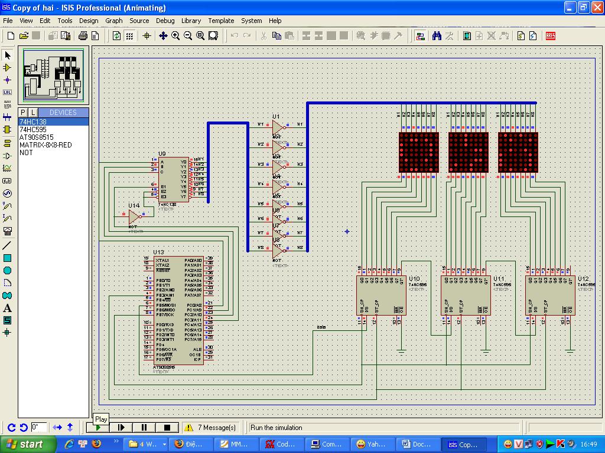Click the ARES netlist transfer icon
This screenshot has height=453, width=605.
[x=550, y=36]
